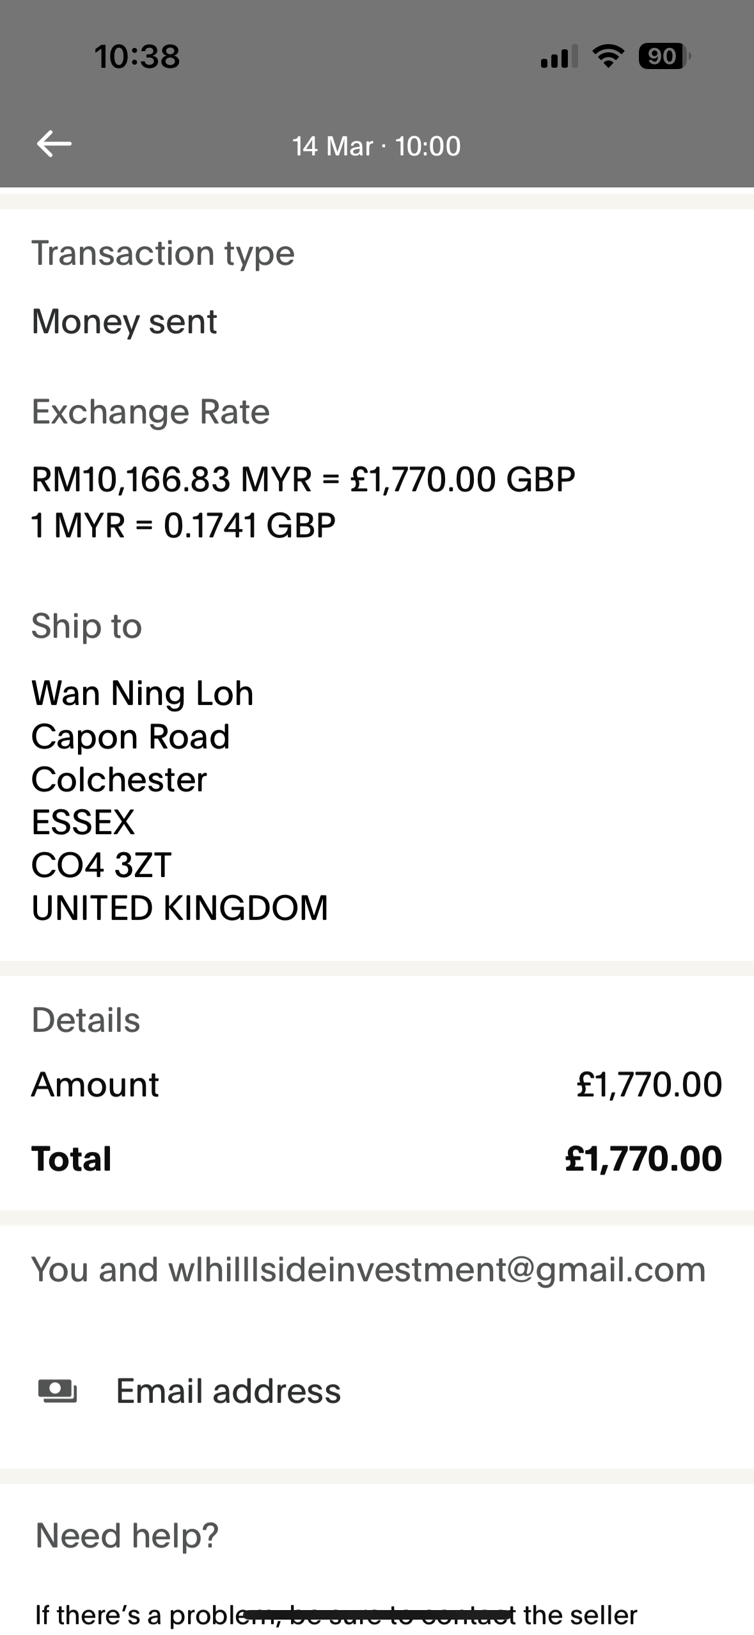Tap the wlhilllsideinvestment@gmail.com recipient text

tap(437, 1269)
